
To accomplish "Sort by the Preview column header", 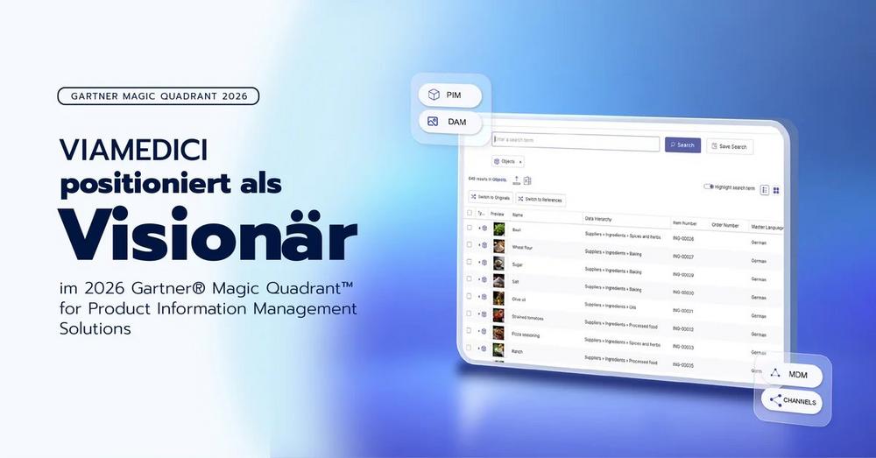I will pyautogui.click(x=497, y=214).
